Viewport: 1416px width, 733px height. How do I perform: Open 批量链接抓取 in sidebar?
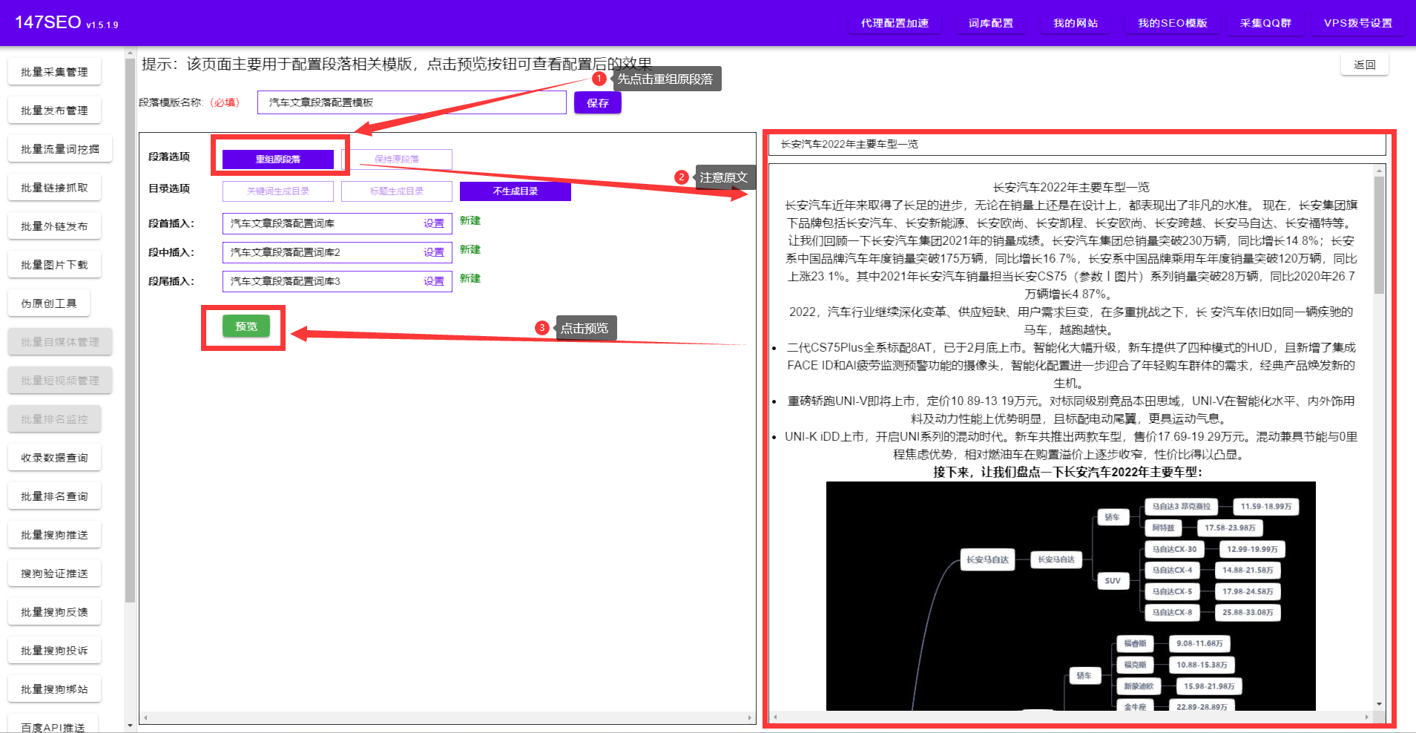pos(54,188)
